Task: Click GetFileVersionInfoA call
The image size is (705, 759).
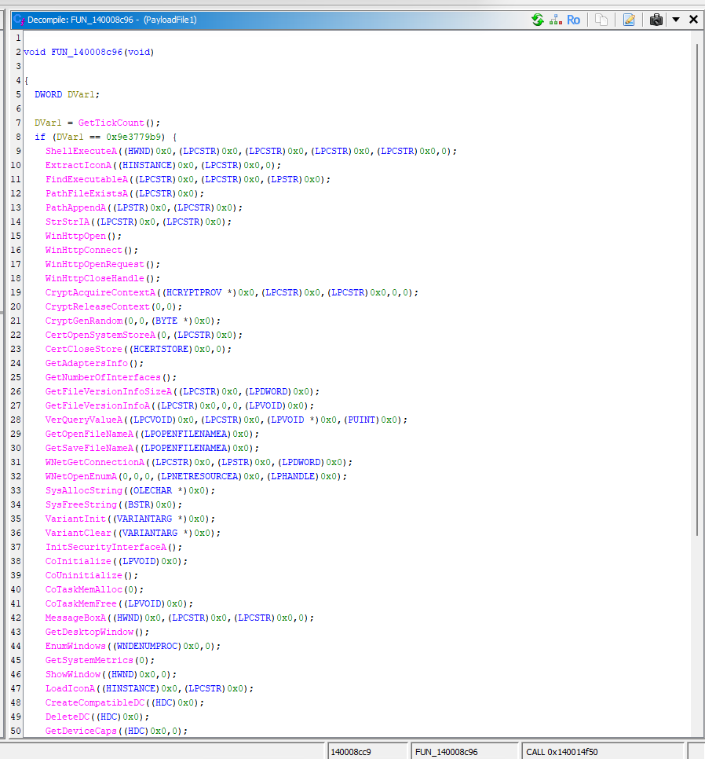Action: pyautogui.click(x=97, y=405)
